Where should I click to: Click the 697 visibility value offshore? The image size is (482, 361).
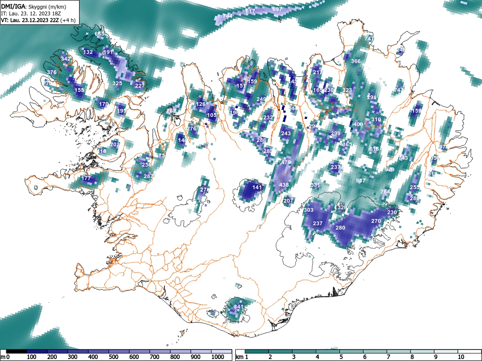[277, 9]
